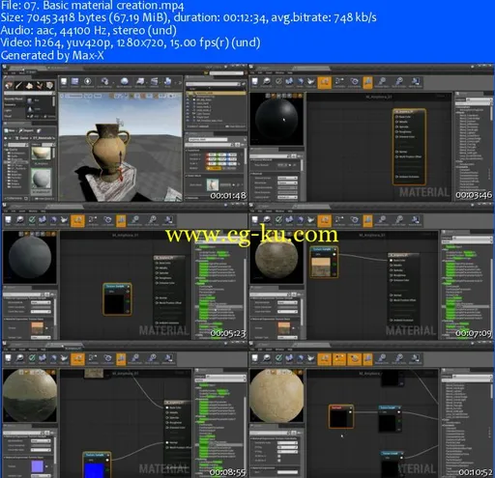Open Edit menu in 00:03:46 frame
The height and width of the screenshot is (478, 495).
tap(261, 73)
